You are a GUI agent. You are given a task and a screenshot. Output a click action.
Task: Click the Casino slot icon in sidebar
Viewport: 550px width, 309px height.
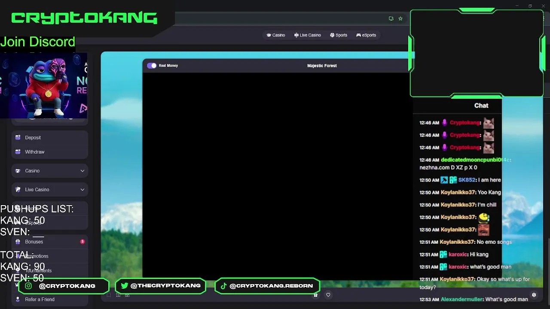(18, 171)
